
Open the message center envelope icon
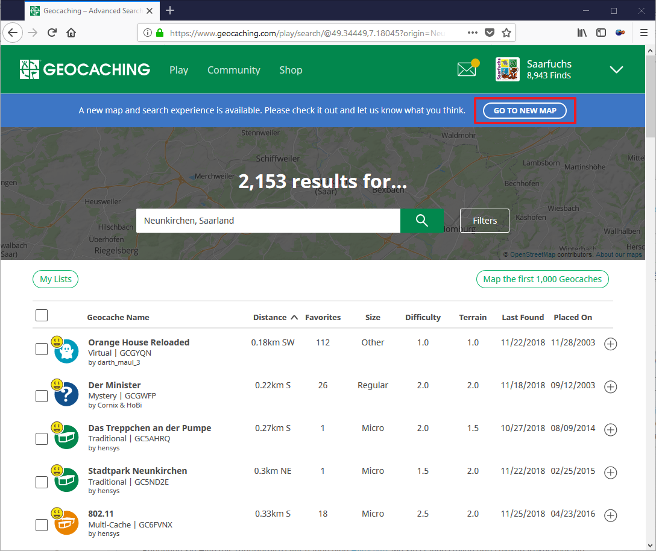tap(468, 68)
